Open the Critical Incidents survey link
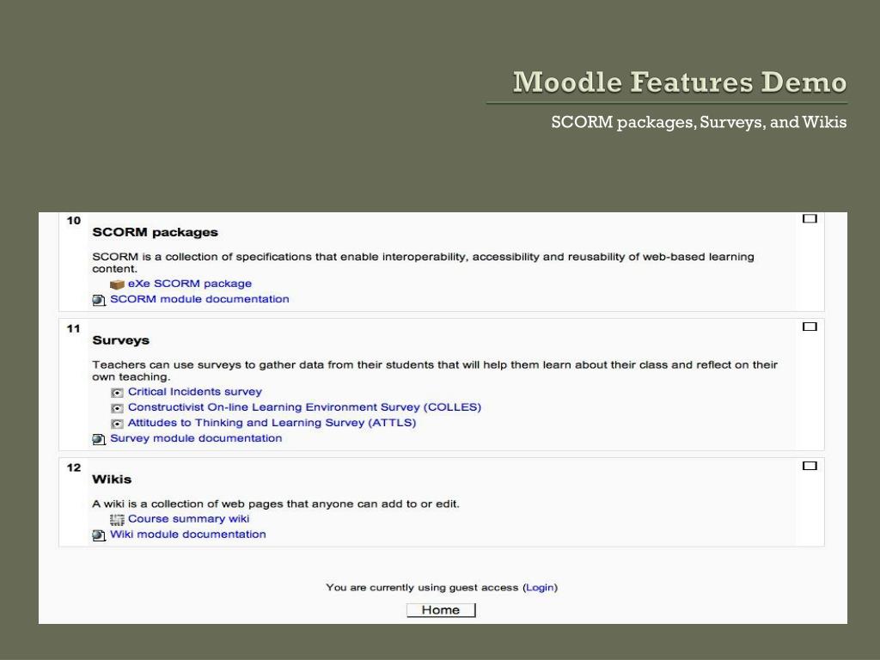Screen dimensions: 880x660 195,392
